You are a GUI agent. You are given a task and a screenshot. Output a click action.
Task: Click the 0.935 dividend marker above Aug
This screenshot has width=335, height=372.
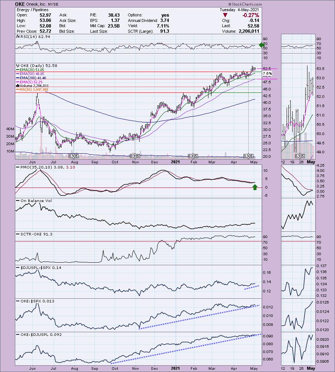[x=73, y=156]
